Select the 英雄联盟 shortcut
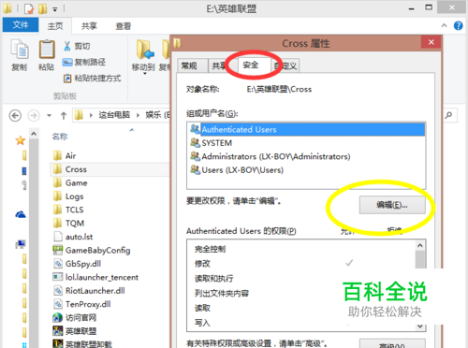Viewport: 468px width, 348px height. click(75, 331)
